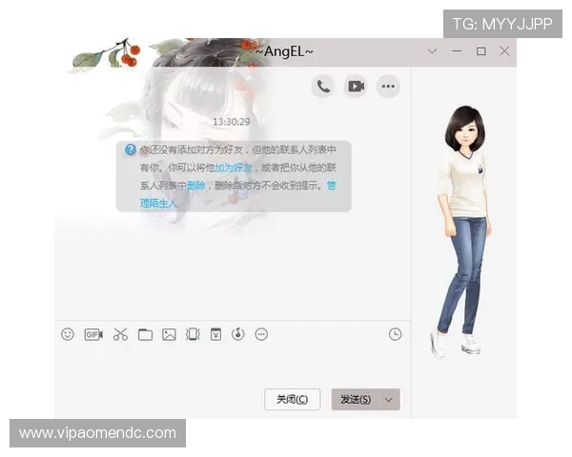Click the send picture icon
572x457 pixels.
point(169,334)
